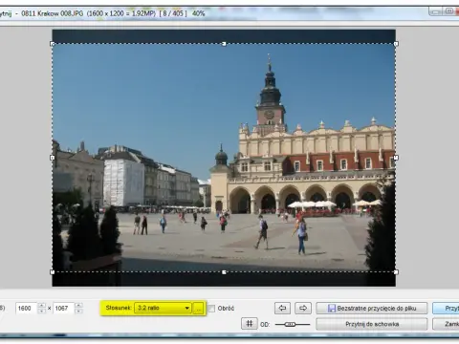Click the partly visible blue Przytnij button

click(446, 308)
